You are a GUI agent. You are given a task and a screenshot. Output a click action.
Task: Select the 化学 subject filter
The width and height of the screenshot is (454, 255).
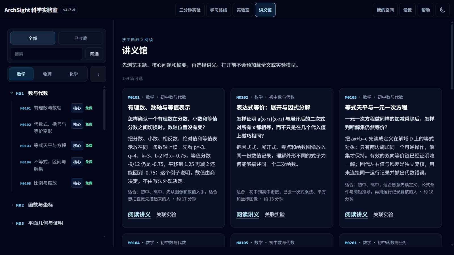click(x=74, y=74)
